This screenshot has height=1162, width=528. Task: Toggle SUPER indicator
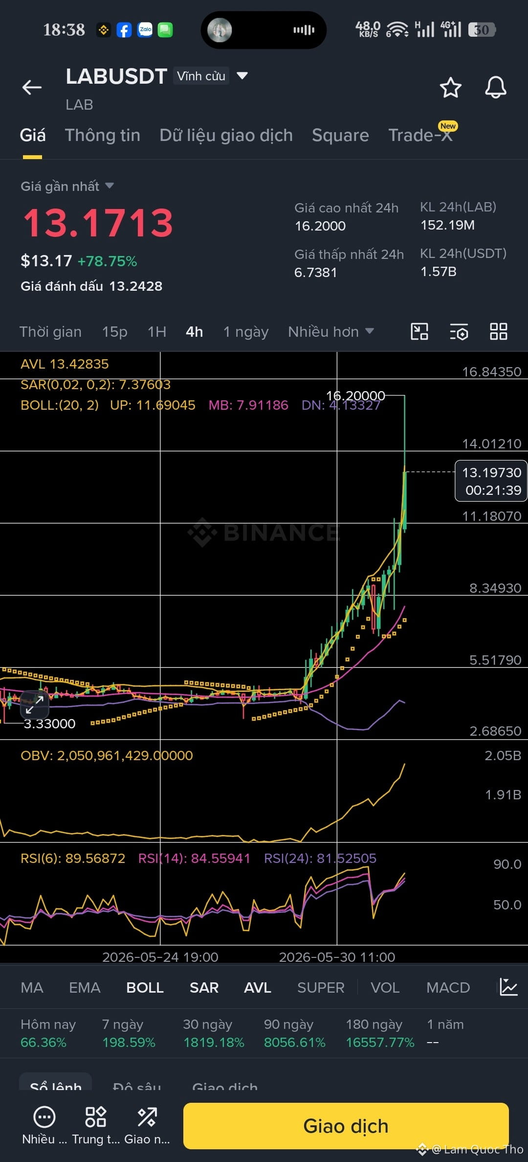click(x=321, y=987)
